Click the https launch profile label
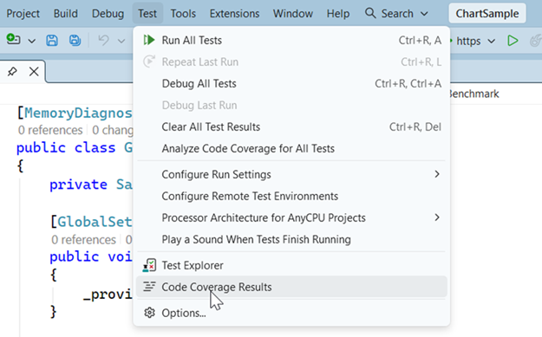The height and width of the screenshot is (337, 542). tap(468, 41)
